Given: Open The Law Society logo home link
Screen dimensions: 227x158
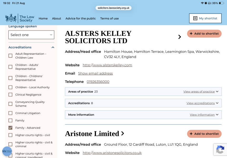Looking at the screenshot, I should 20,18.
